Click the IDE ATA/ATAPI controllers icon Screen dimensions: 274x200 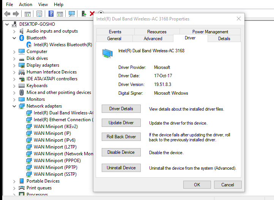point(22,79)
